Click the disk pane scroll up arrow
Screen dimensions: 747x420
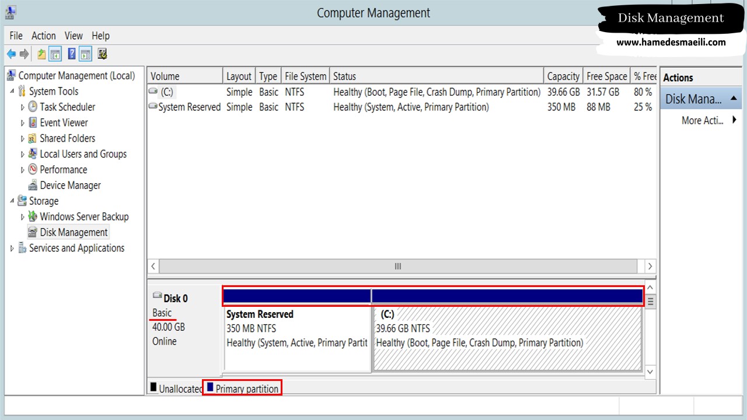click(650, 288)
